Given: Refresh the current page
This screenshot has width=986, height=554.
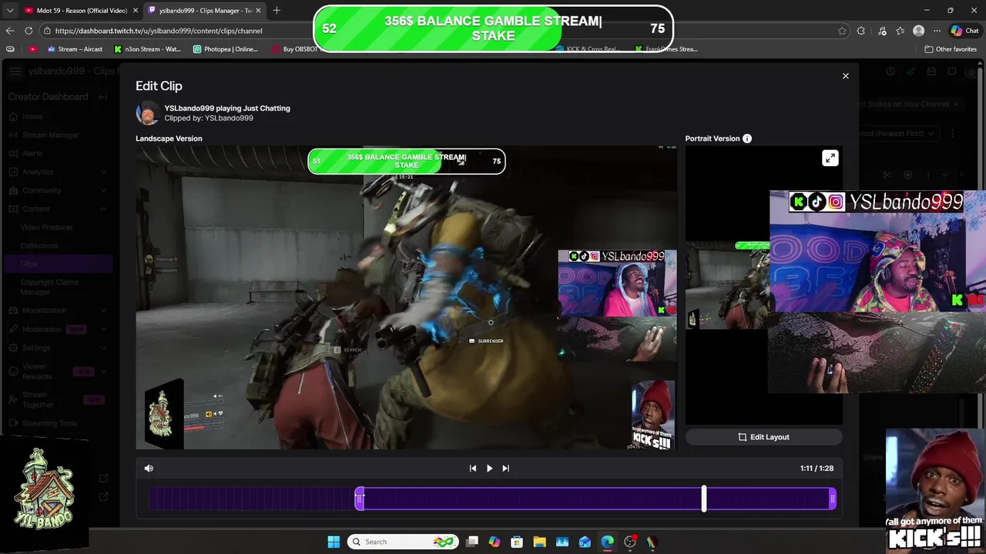Looking at the screenshot, I should point(29,31).
